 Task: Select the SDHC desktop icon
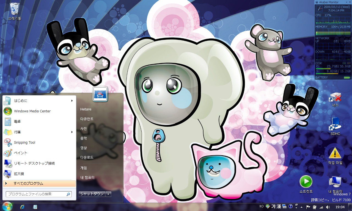335,126
